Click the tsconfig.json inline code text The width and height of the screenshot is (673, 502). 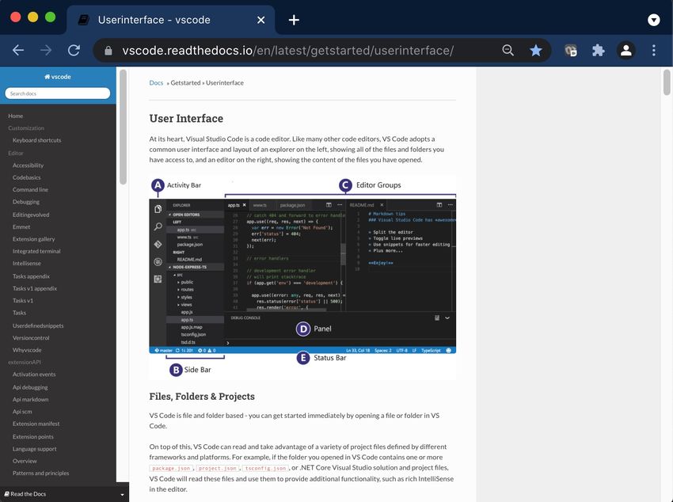pos(266,468)
